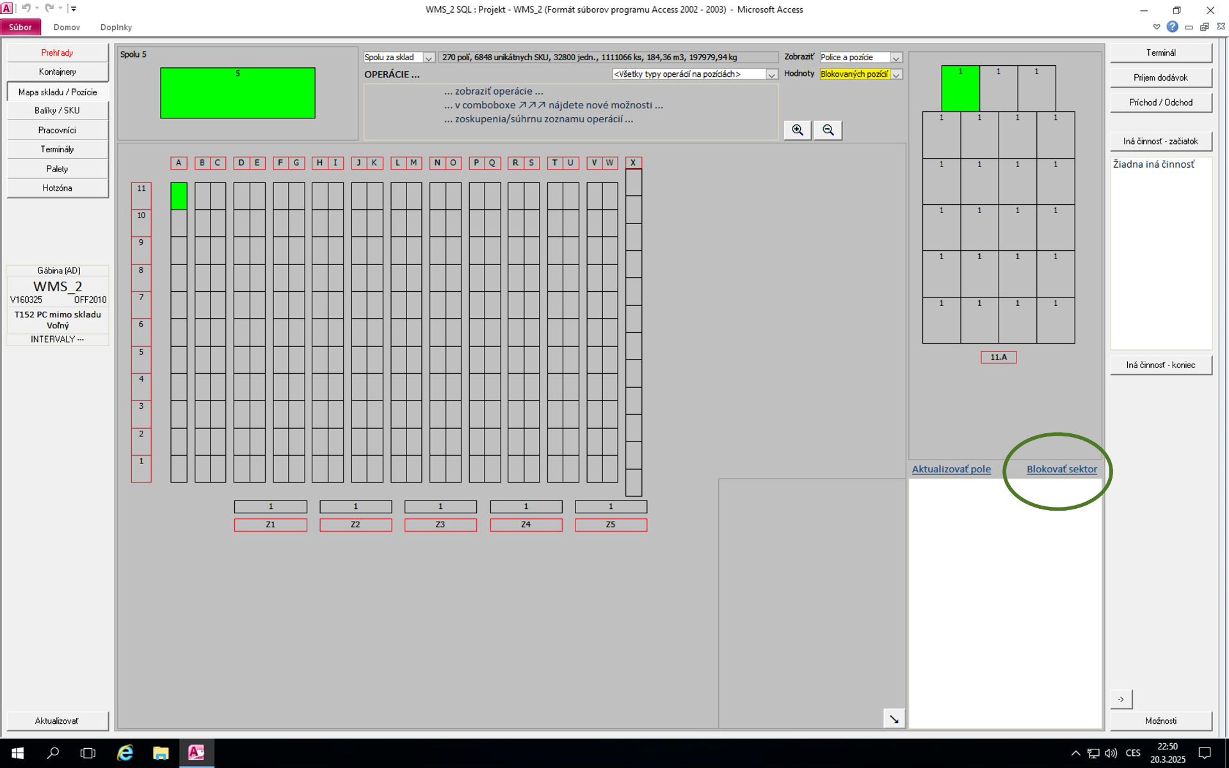Image resolution: width=1229 pixels, height=768 pixels.
Task: Expand the Spolu za sklad dropdown
Action: (429, 58)
